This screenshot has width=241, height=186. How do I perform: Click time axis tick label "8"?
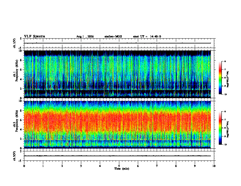176,166
